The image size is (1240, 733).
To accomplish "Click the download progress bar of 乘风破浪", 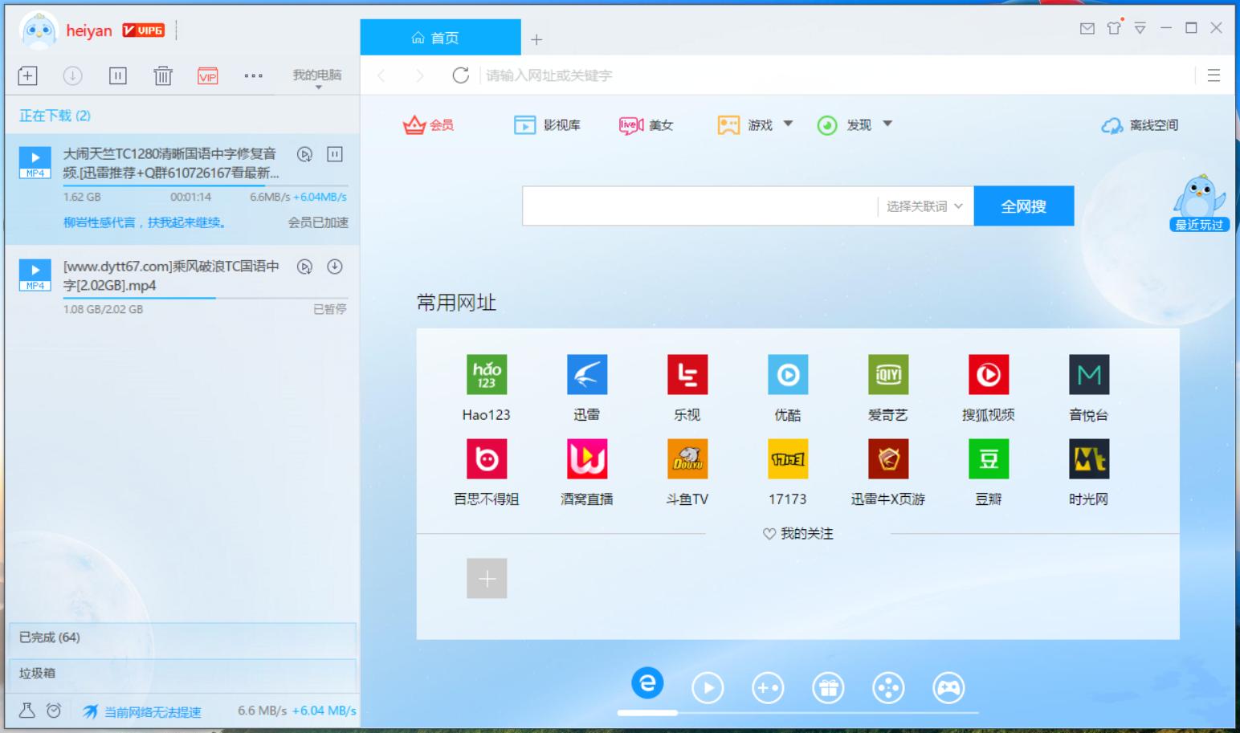I will click(205, 299).
